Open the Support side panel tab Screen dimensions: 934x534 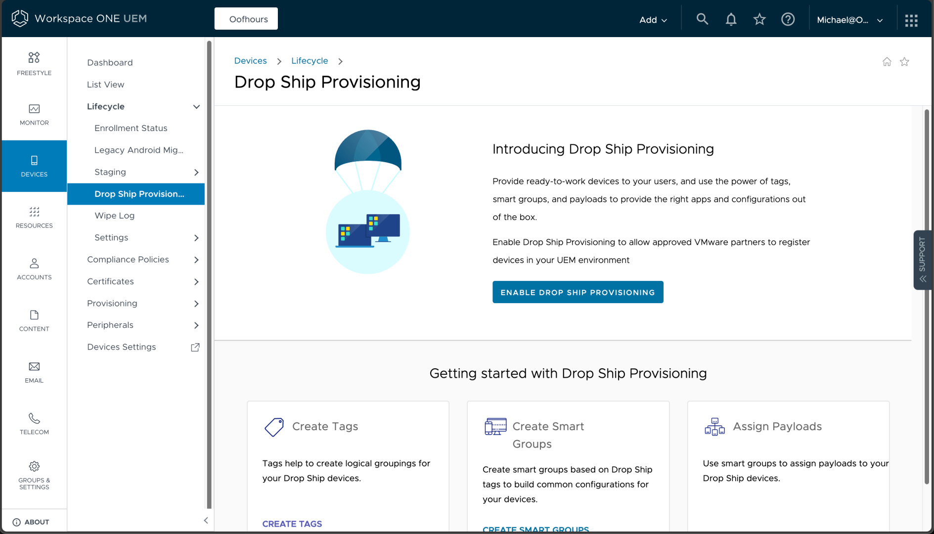pyautogui.click(x=923, y=260)
